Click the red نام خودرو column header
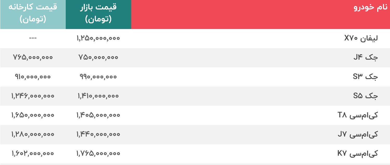The image size is (390, 165). (260, 15)
